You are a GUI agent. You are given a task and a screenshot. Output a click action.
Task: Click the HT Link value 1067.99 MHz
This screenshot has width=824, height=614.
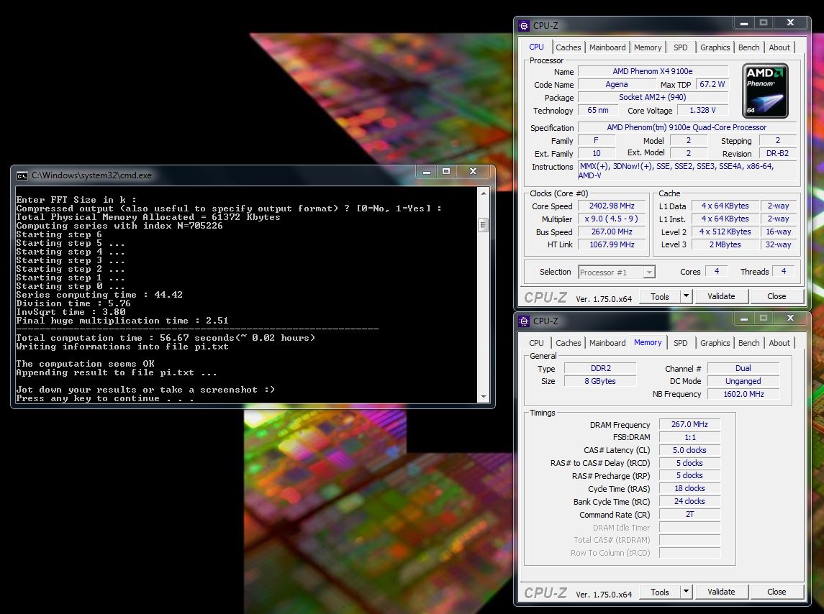click(x=612, y=244)
